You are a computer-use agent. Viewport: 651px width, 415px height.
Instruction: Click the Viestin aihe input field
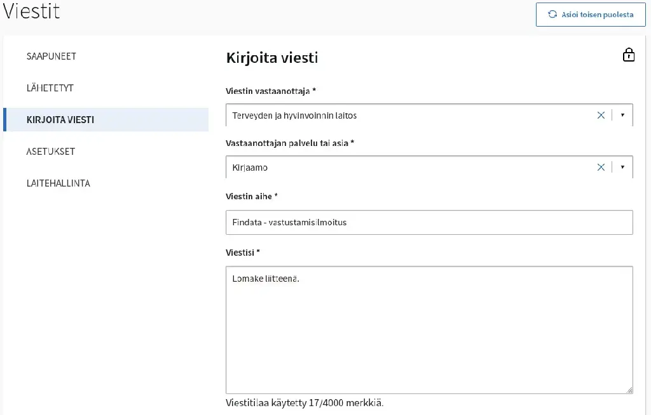pyautogui.click(x=429, y=222)
